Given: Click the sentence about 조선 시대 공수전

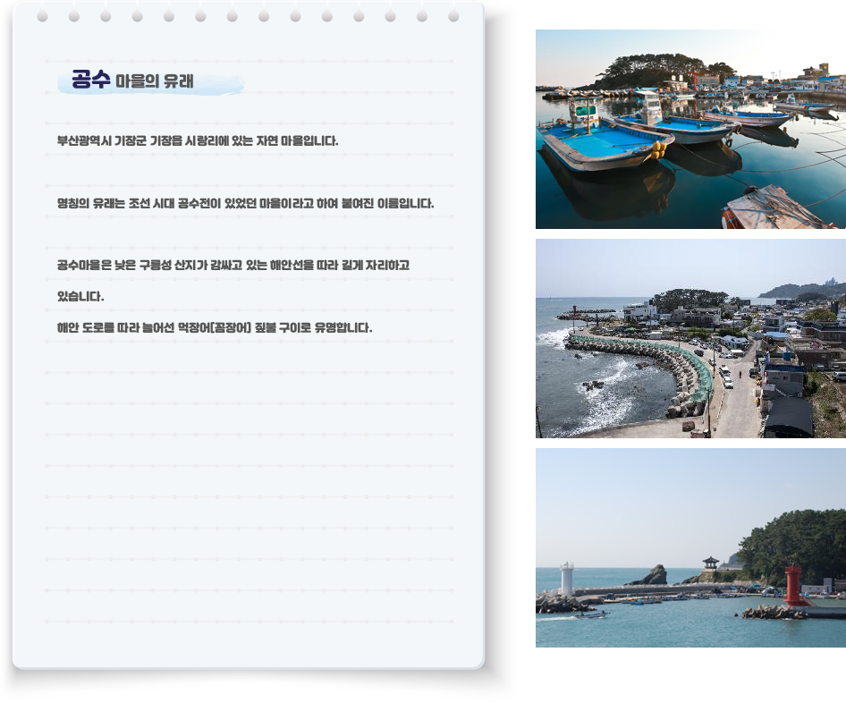Looking at the screenshot, I should click(246, 203).
